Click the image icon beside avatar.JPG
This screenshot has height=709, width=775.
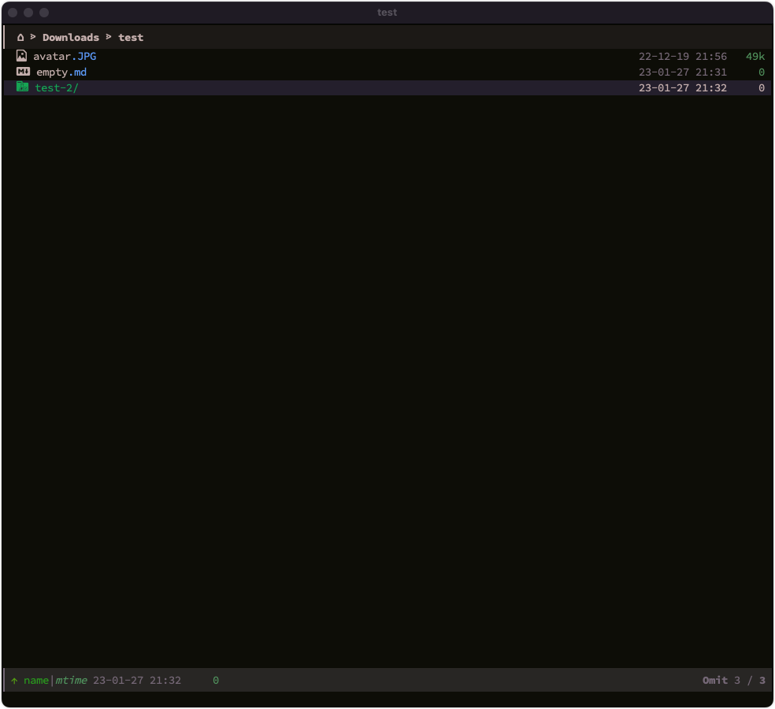pos(21,56)
